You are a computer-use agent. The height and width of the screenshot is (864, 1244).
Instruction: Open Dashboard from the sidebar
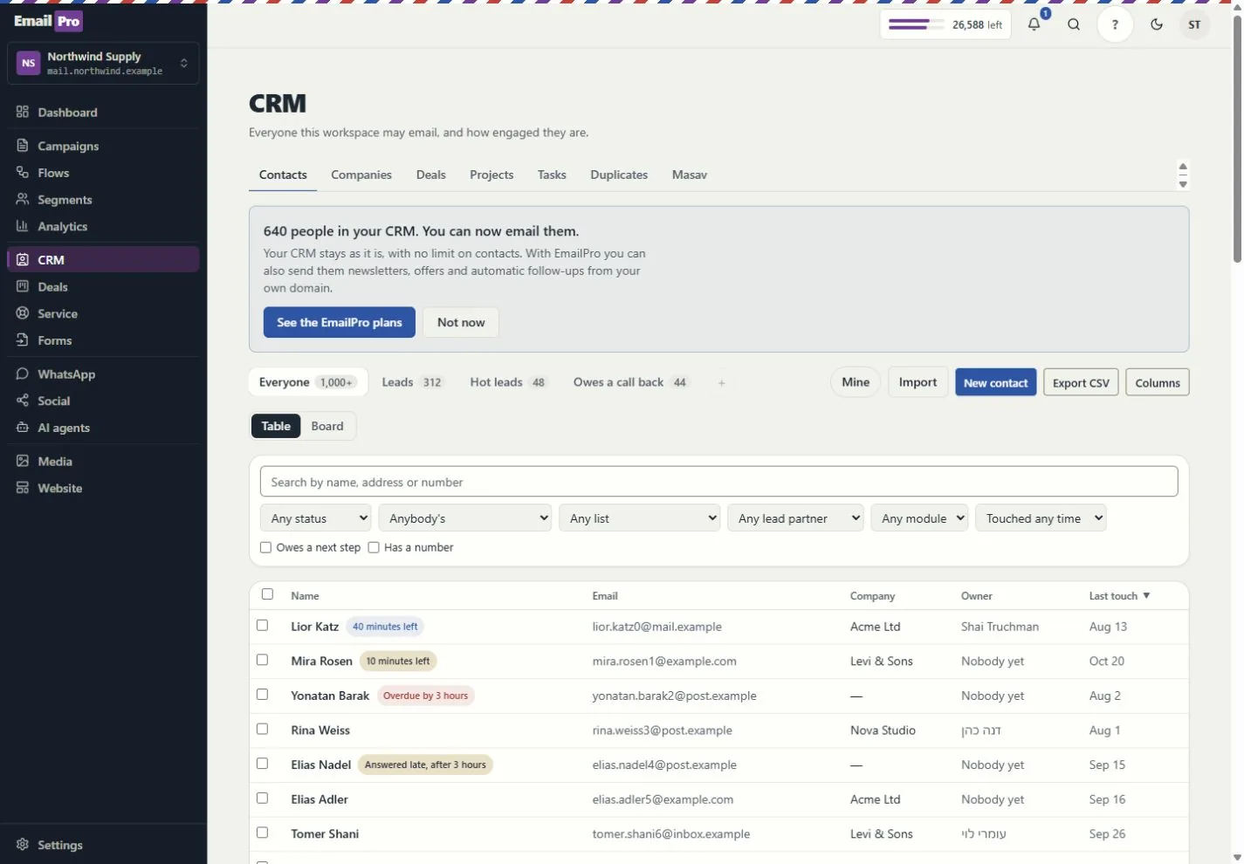click(103, 113)
